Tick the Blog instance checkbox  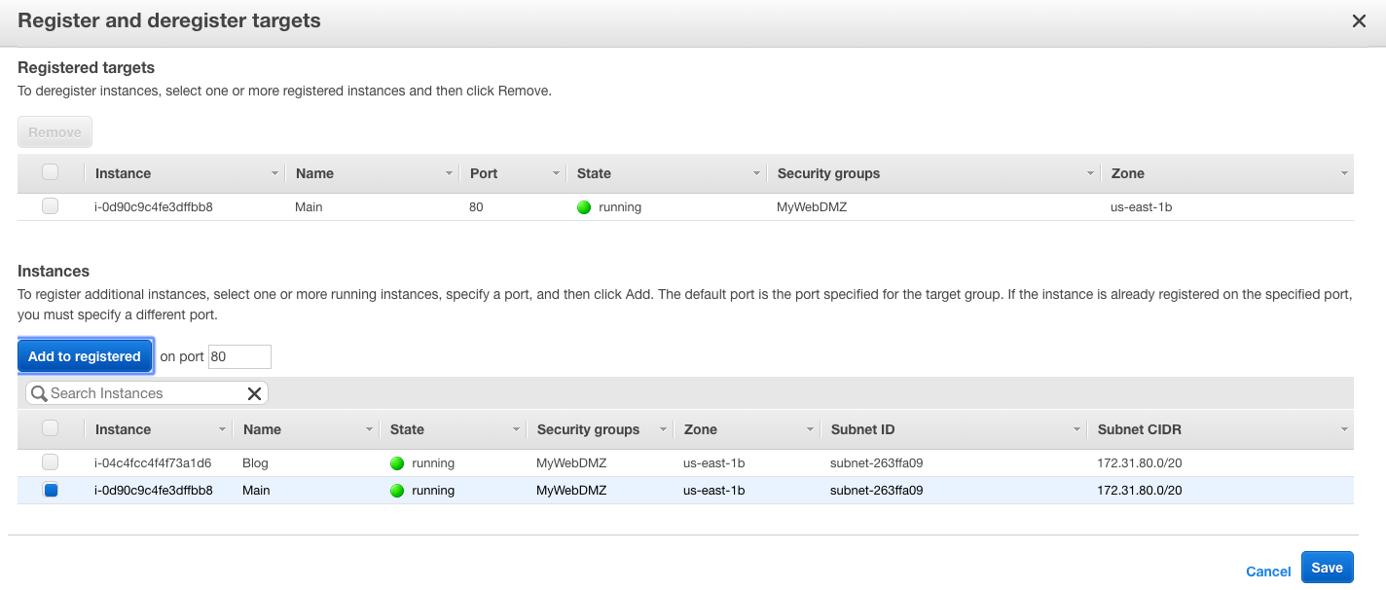click(51, 462)
